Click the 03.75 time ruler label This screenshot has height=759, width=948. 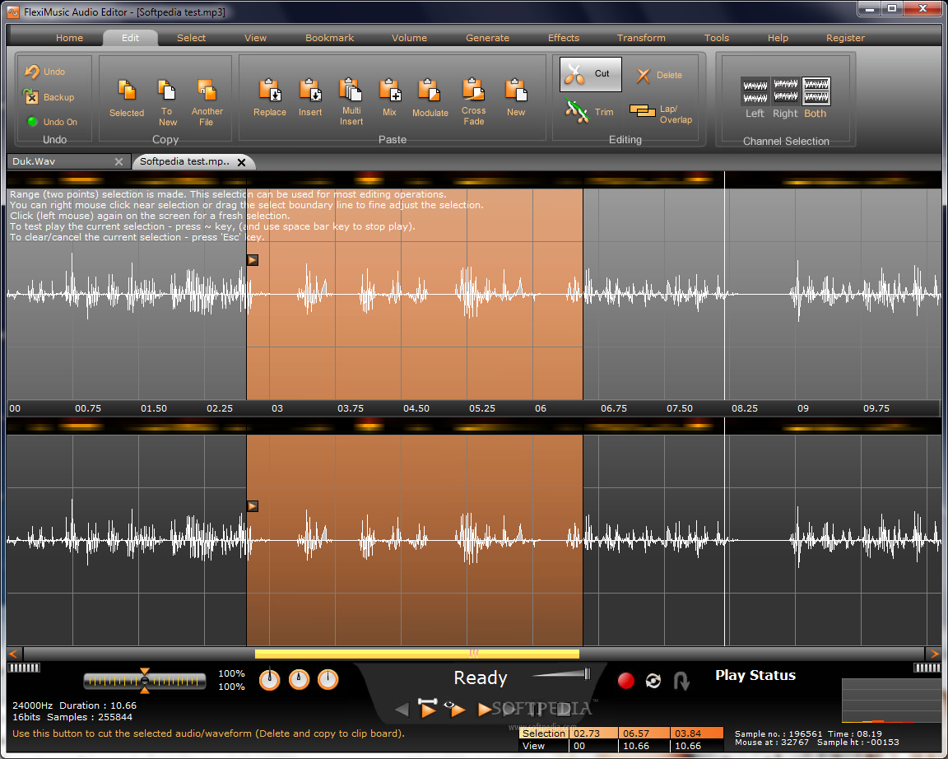(351, 408)
